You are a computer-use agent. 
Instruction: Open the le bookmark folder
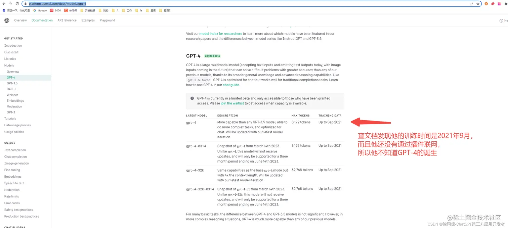(139, 10)
